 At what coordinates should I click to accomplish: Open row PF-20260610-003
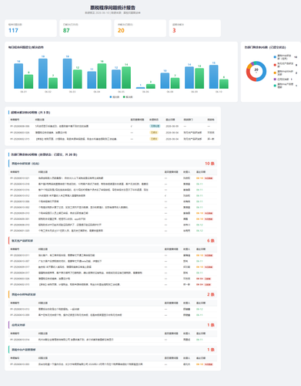coord(112,364)
